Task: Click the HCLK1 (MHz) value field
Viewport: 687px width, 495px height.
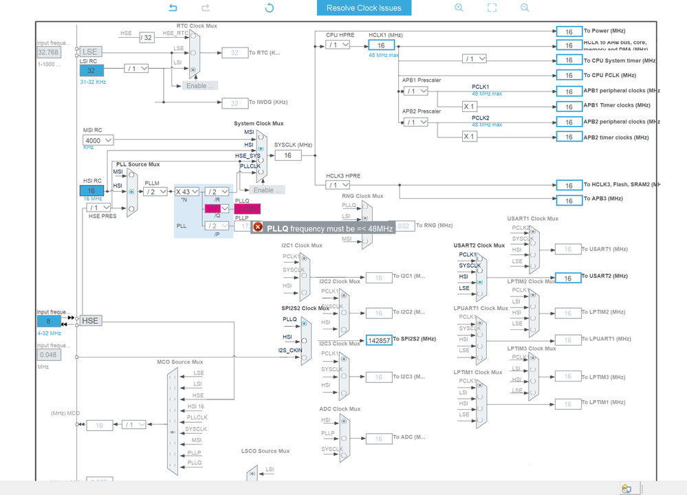Action: point(381,45)
